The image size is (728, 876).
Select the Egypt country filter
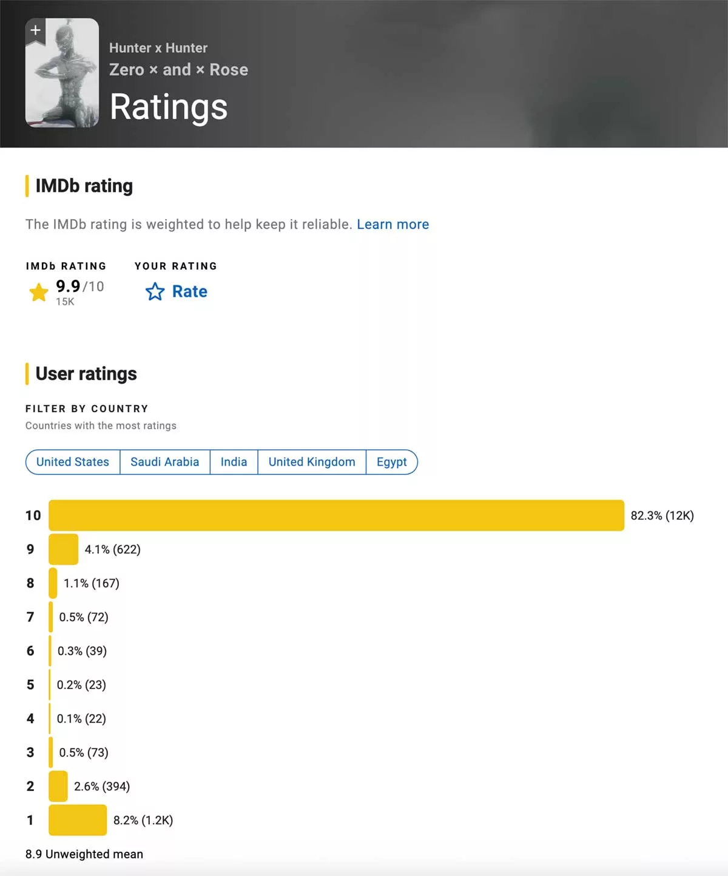click(391, 462)
